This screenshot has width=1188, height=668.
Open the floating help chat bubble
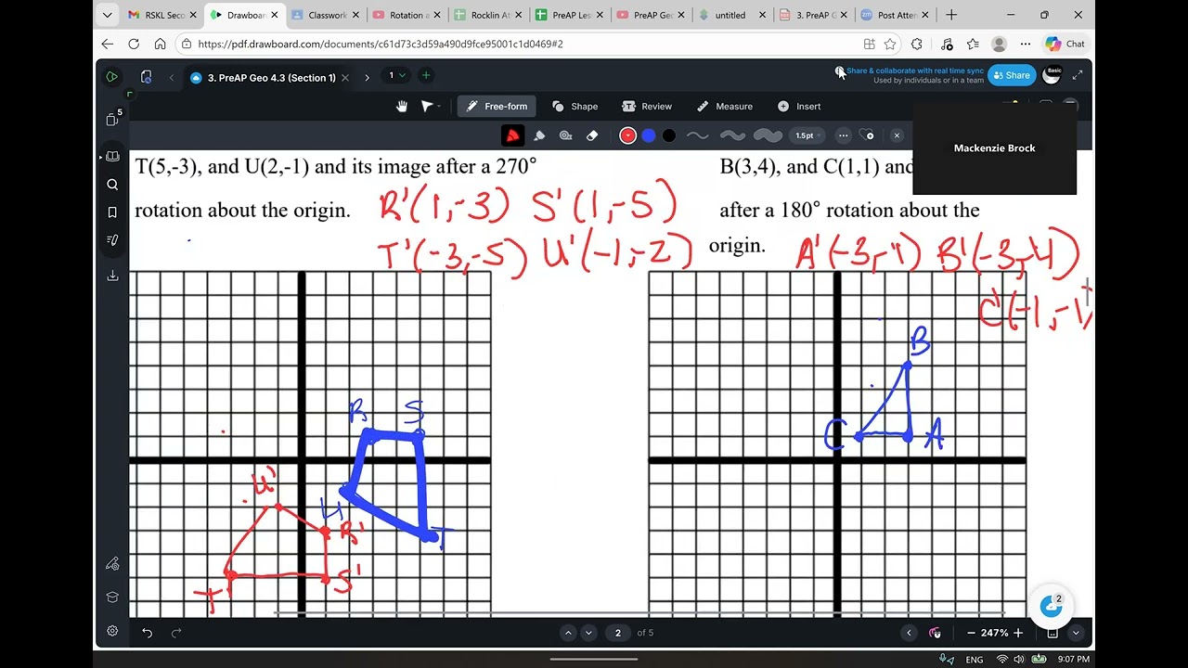(x=1052, y=606)
